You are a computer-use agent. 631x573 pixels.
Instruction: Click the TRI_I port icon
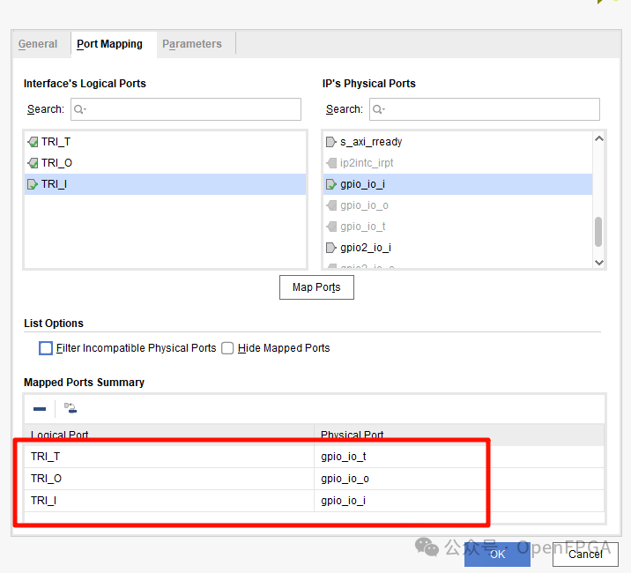click(x=33, y=184)
